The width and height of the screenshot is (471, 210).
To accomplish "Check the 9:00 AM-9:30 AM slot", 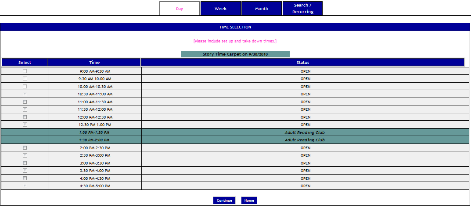I will pyautogui.click(x=25, y=71).
